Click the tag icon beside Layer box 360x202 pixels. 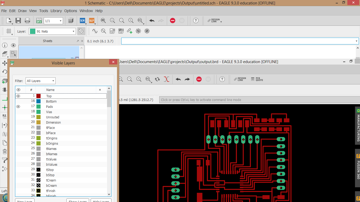coord(81,31)
